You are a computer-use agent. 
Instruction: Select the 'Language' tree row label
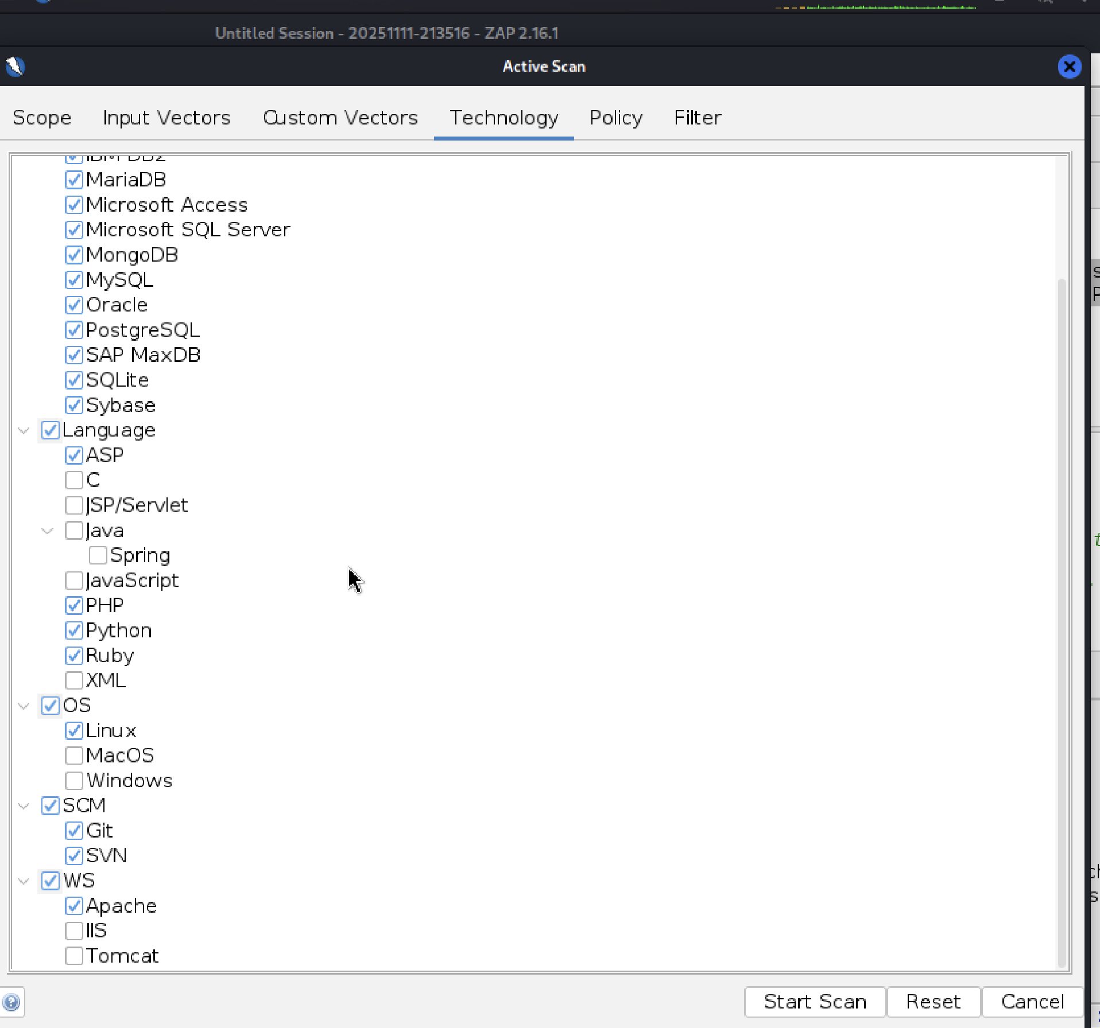(x=109, y=430)
